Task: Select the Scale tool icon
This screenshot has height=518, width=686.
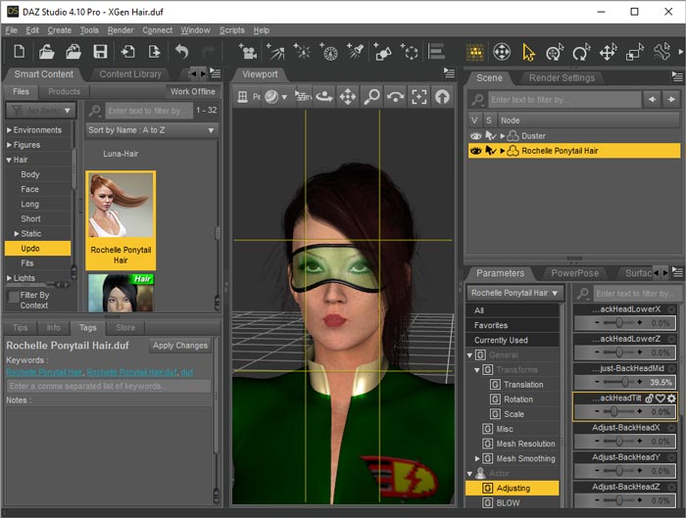Action: coord(634,52)
